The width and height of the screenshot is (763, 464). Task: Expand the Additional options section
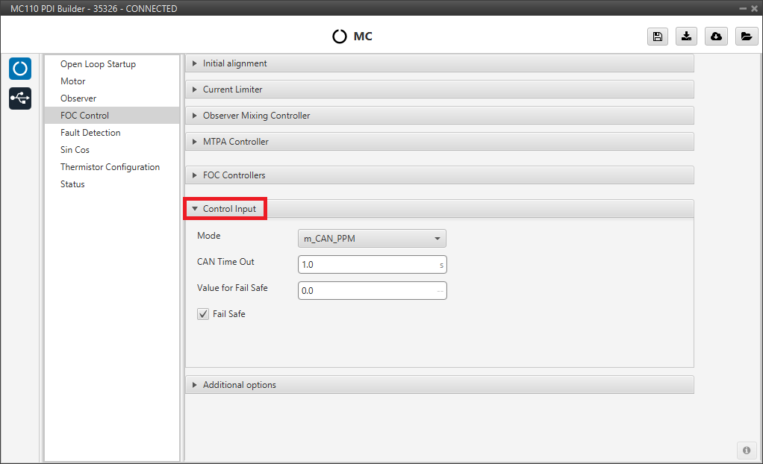pyautogui.click(x=239, y=385)
